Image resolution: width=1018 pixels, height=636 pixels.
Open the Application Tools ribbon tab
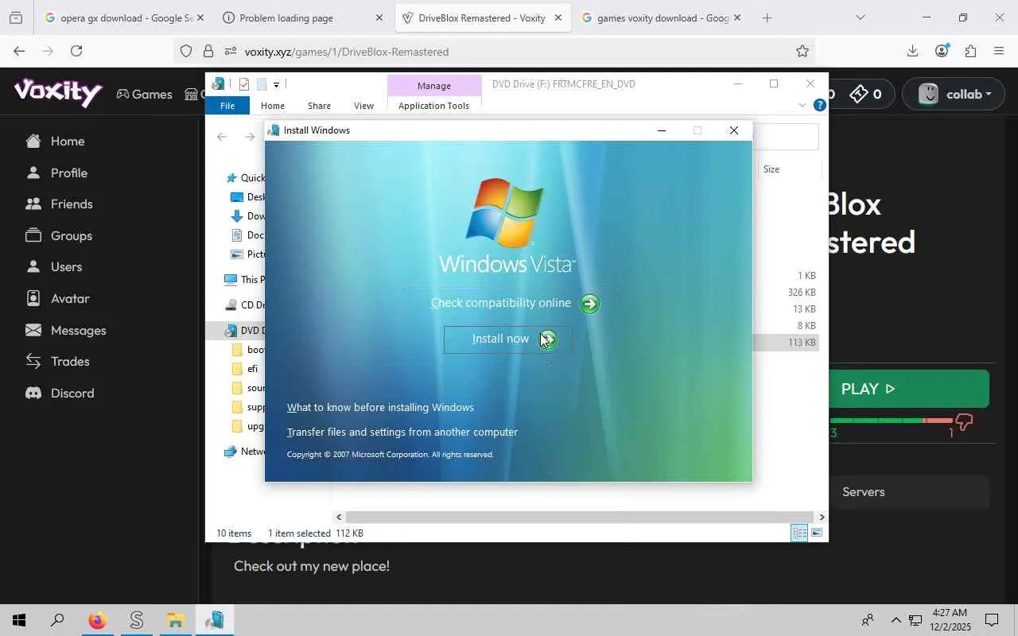pos(433,106)
